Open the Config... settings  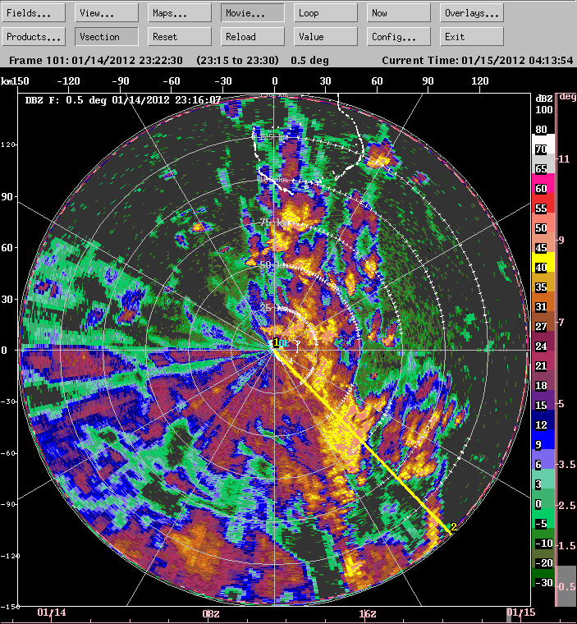pos(397,37)
